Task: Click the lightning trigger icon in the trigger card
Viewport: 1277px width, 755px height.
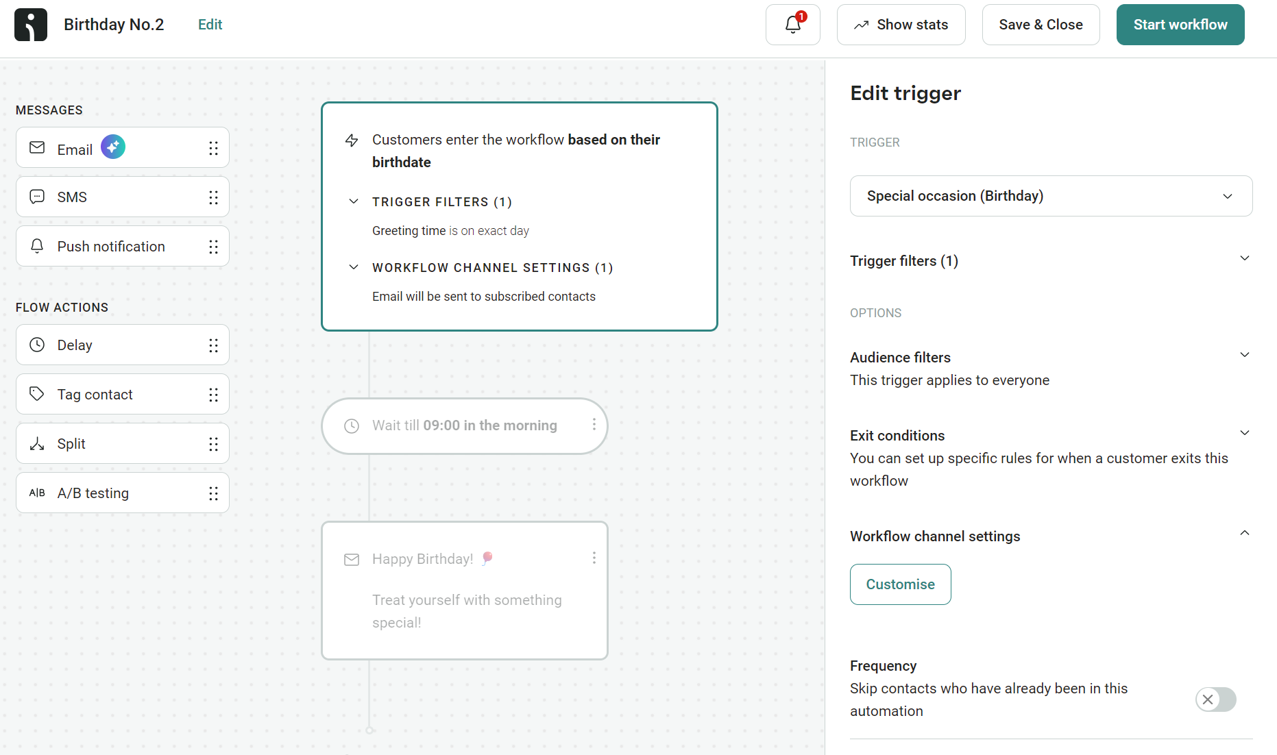Action: [x=352, y=140]
